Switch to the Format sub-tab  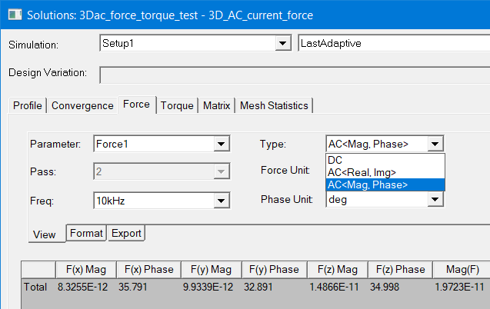(86, 233)
